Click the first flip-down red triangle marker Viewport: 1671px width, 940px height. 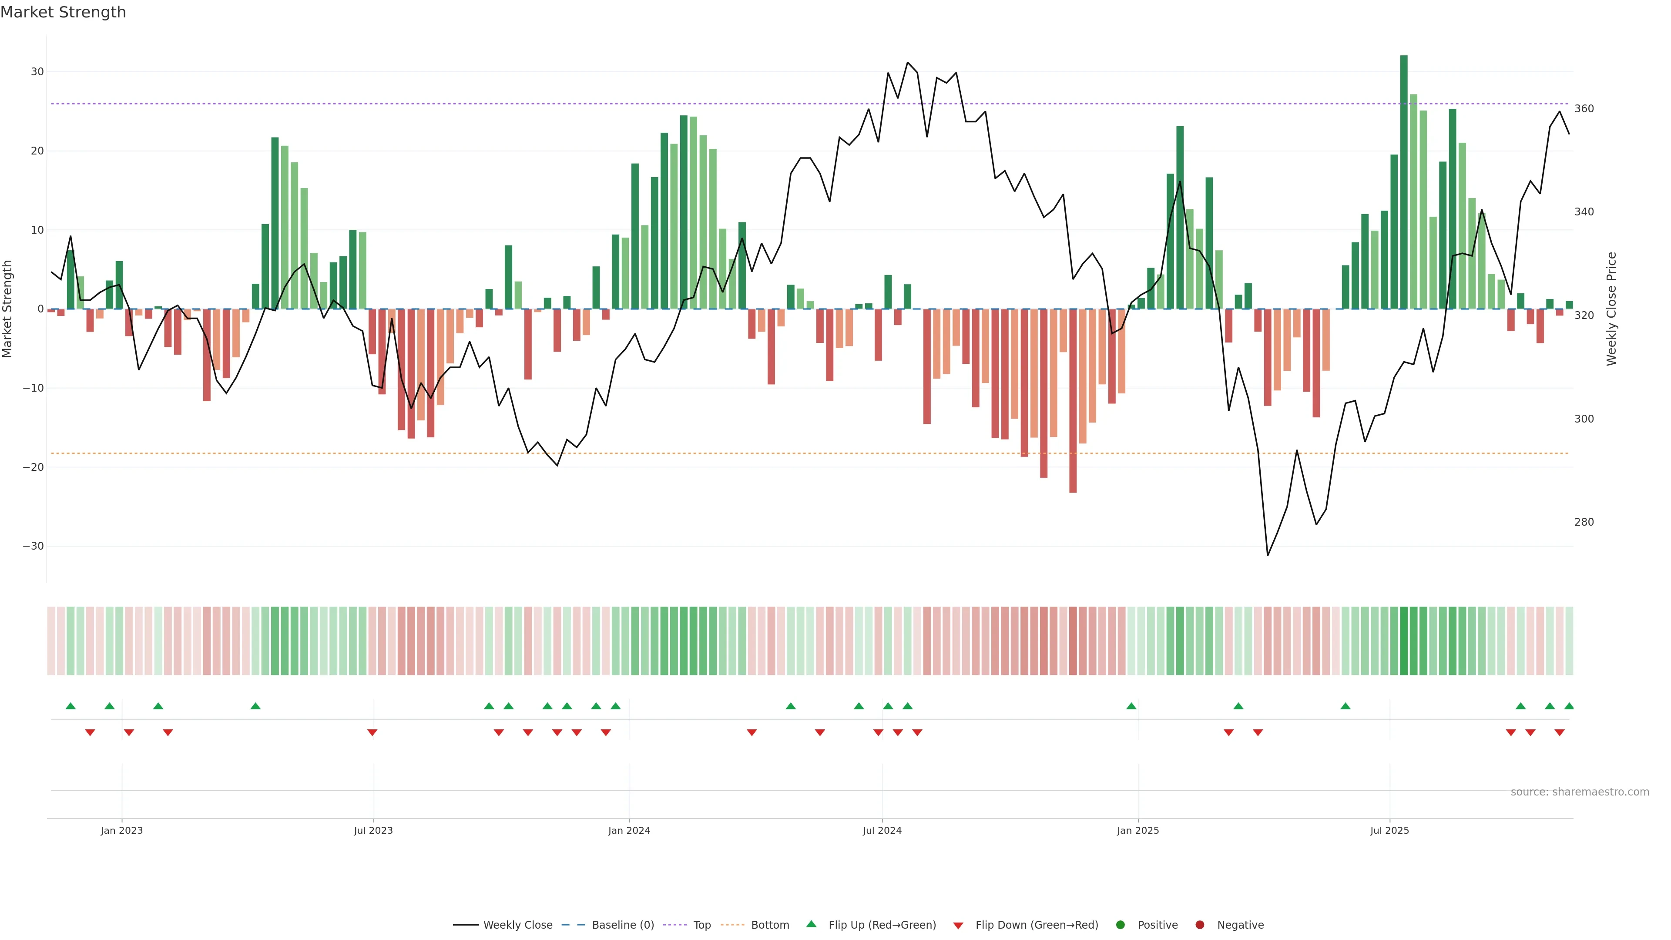click(90, 732)
